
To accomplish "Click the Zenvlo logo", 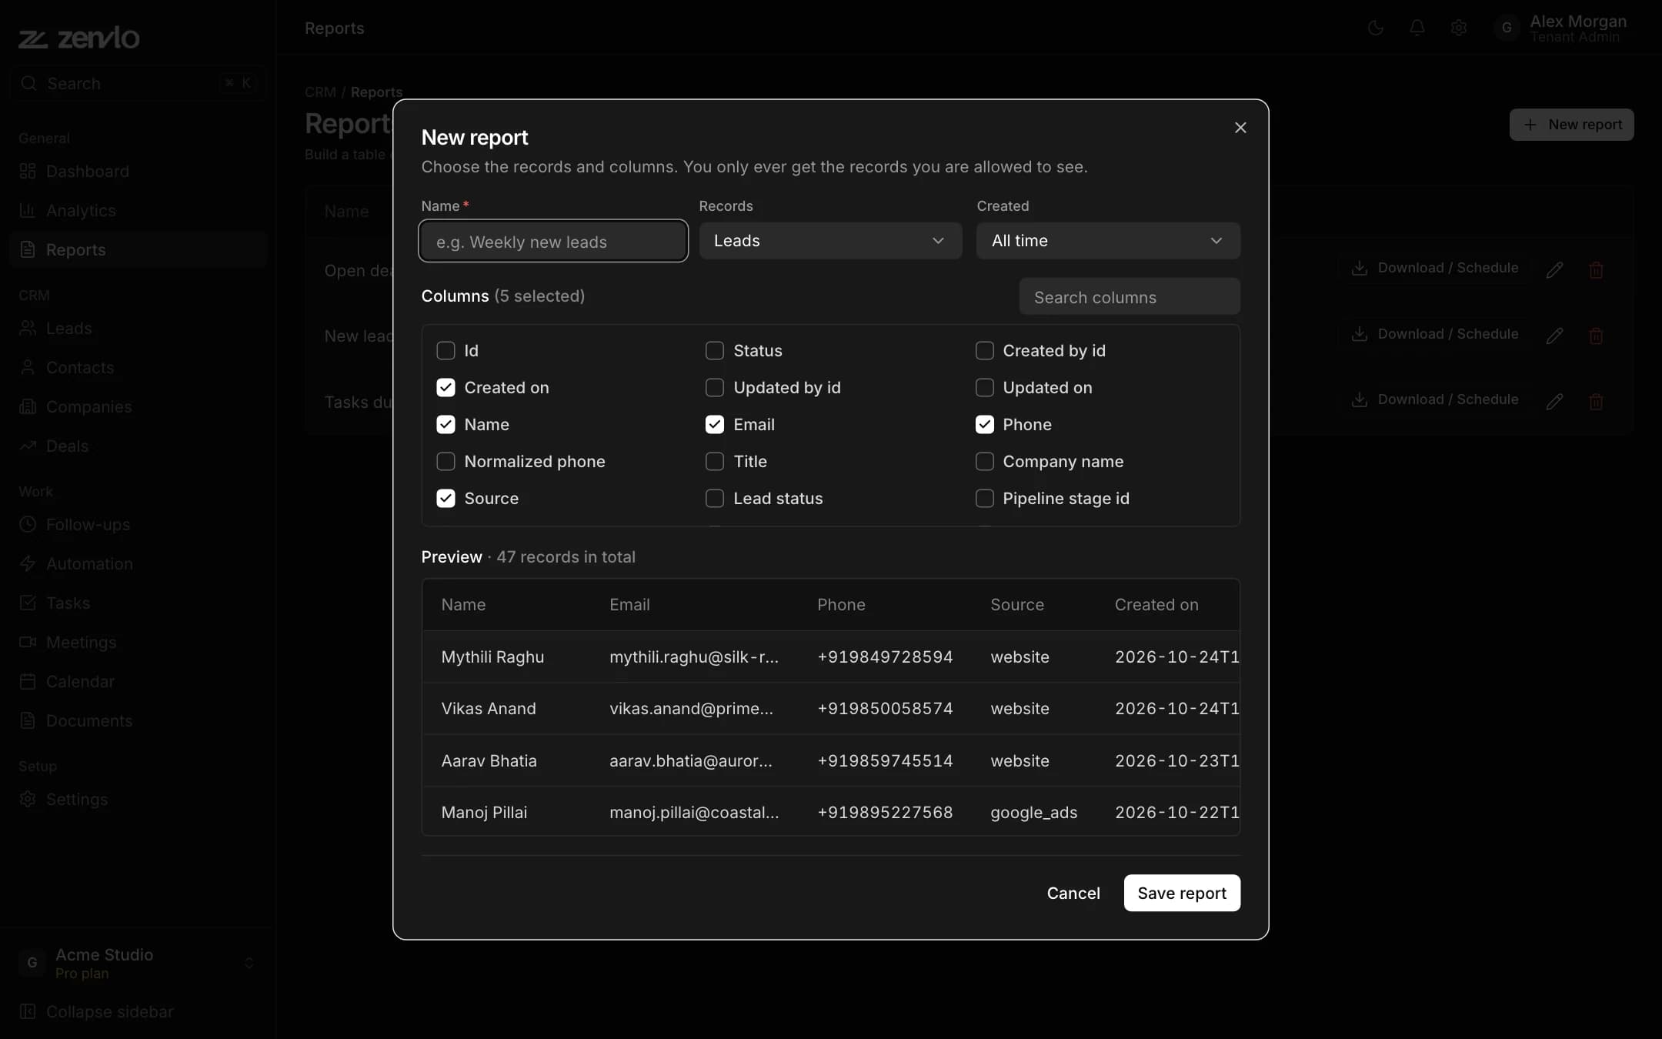I will [79, 38].
